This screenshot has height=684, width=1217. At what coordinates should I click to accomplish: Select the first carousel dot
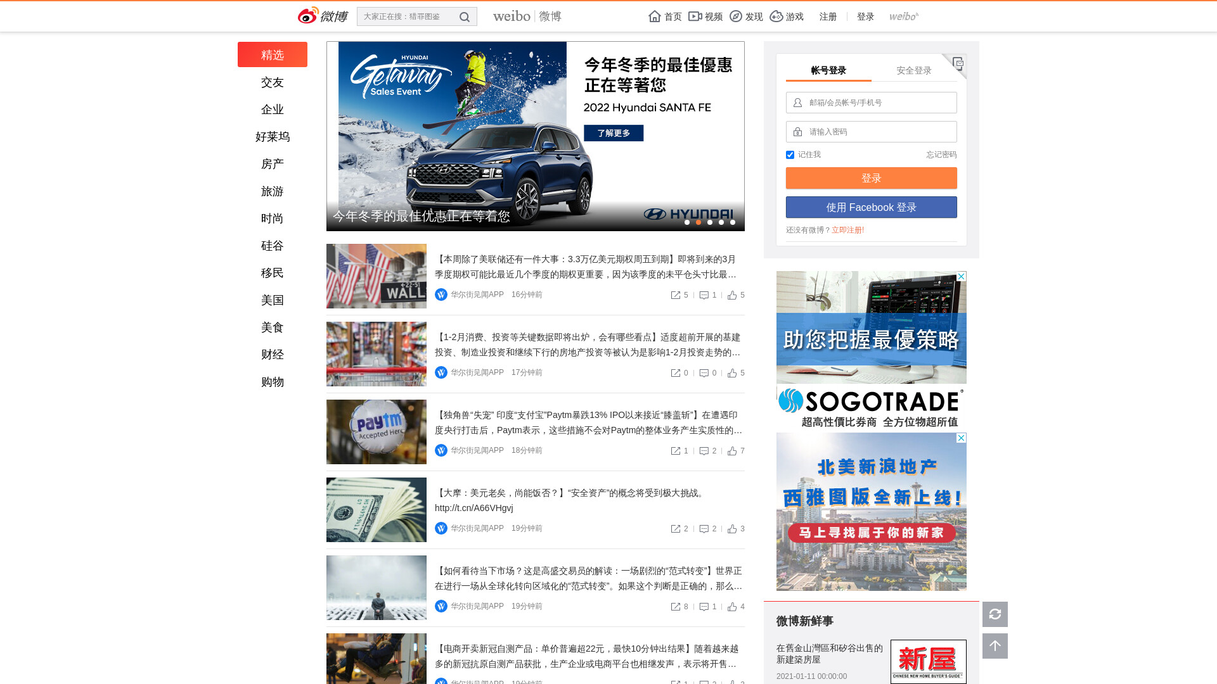pos(687,222)
